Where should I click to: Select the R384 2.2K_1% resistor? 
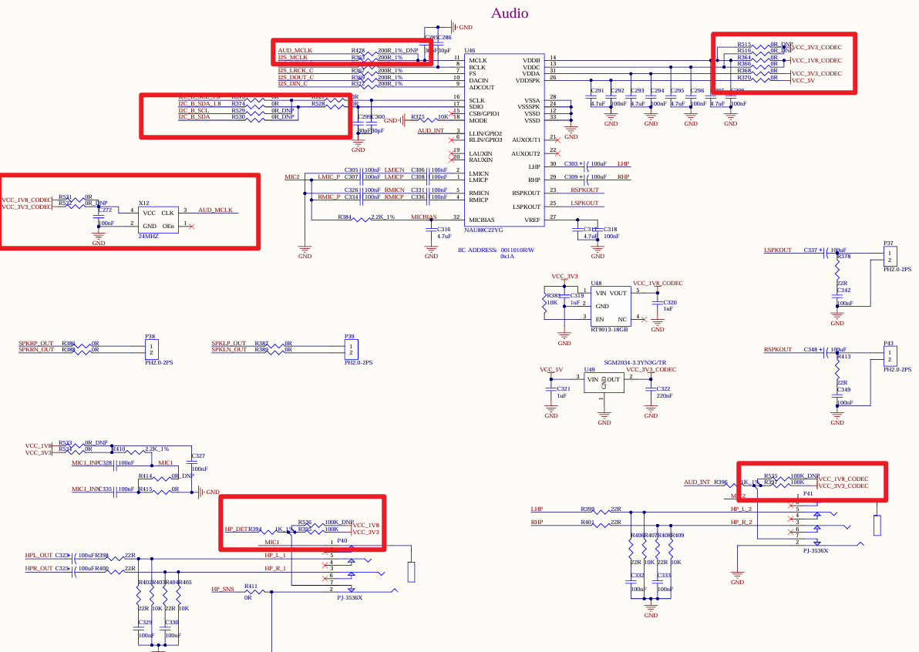[x=361, y=218]
